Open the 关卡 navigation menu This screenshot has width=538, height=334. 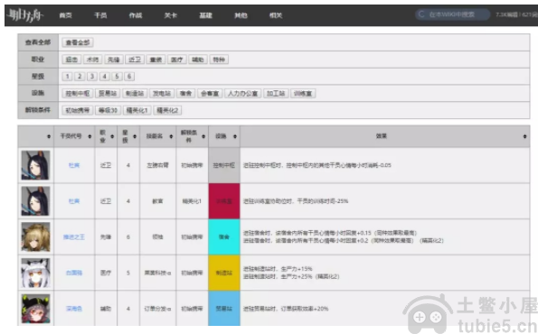[171, 15]
